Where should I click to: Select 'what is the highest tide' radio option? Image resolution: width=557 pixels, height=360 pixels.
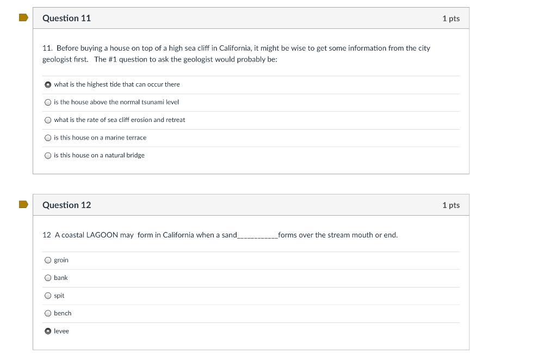tap(48, 84)
